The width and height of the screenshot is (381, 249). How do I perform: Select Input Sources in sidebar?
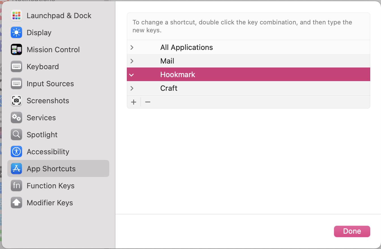58,84
